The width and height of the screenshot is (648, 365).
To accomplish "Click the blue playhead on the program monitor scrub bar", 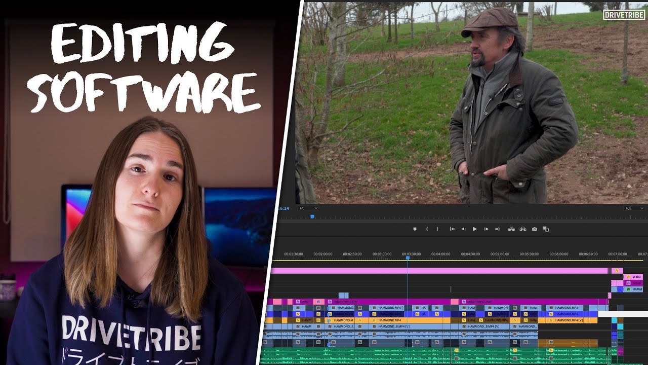I will coord(312,216).
